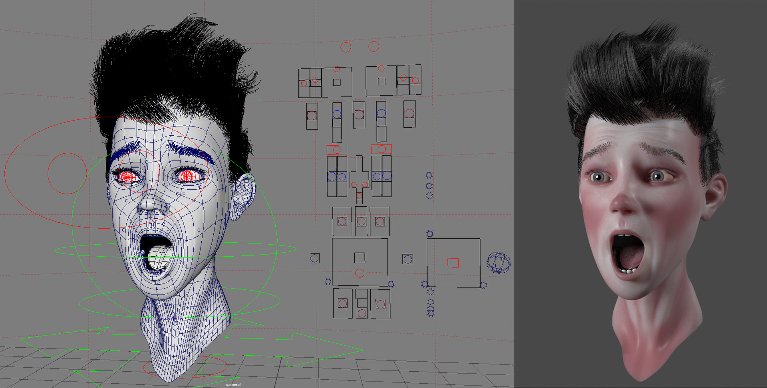
Task: Select the right lone red circle atop control panel
Action: 374,46
